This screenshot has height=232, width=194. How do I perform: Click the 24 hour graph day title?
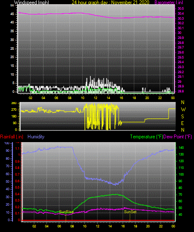[x=110, y=3]
